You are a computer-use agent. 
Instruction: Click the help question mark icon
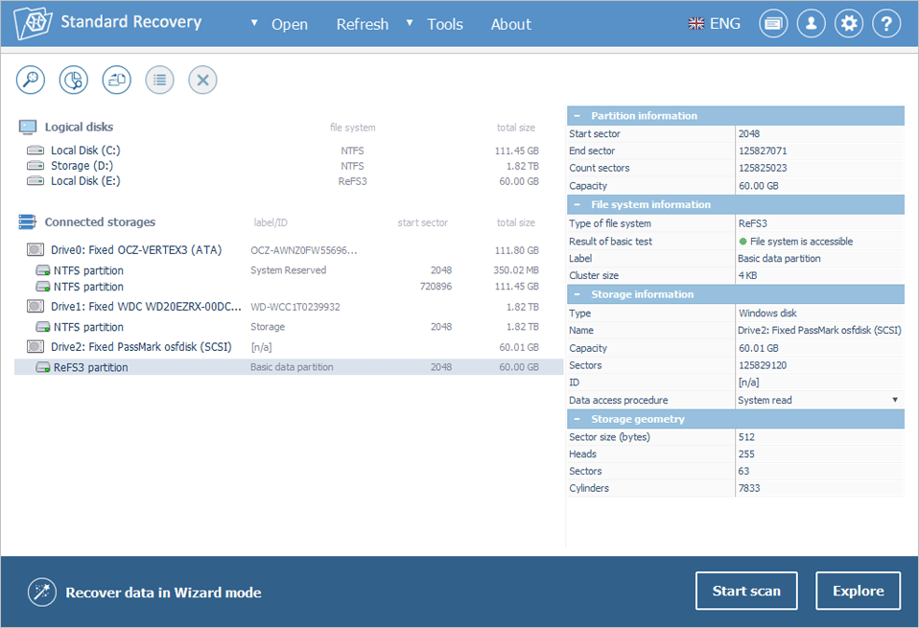886,24
